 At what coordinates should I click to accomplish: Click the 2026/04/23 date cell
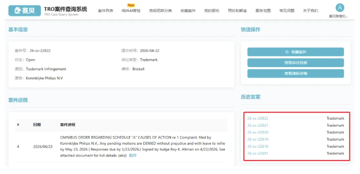[x=43, y=146]
